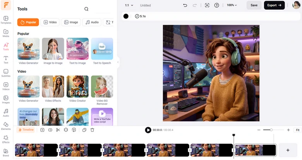302x160 pixels.
Task: Duplicate the selected scene
Action: coord(84,130)
